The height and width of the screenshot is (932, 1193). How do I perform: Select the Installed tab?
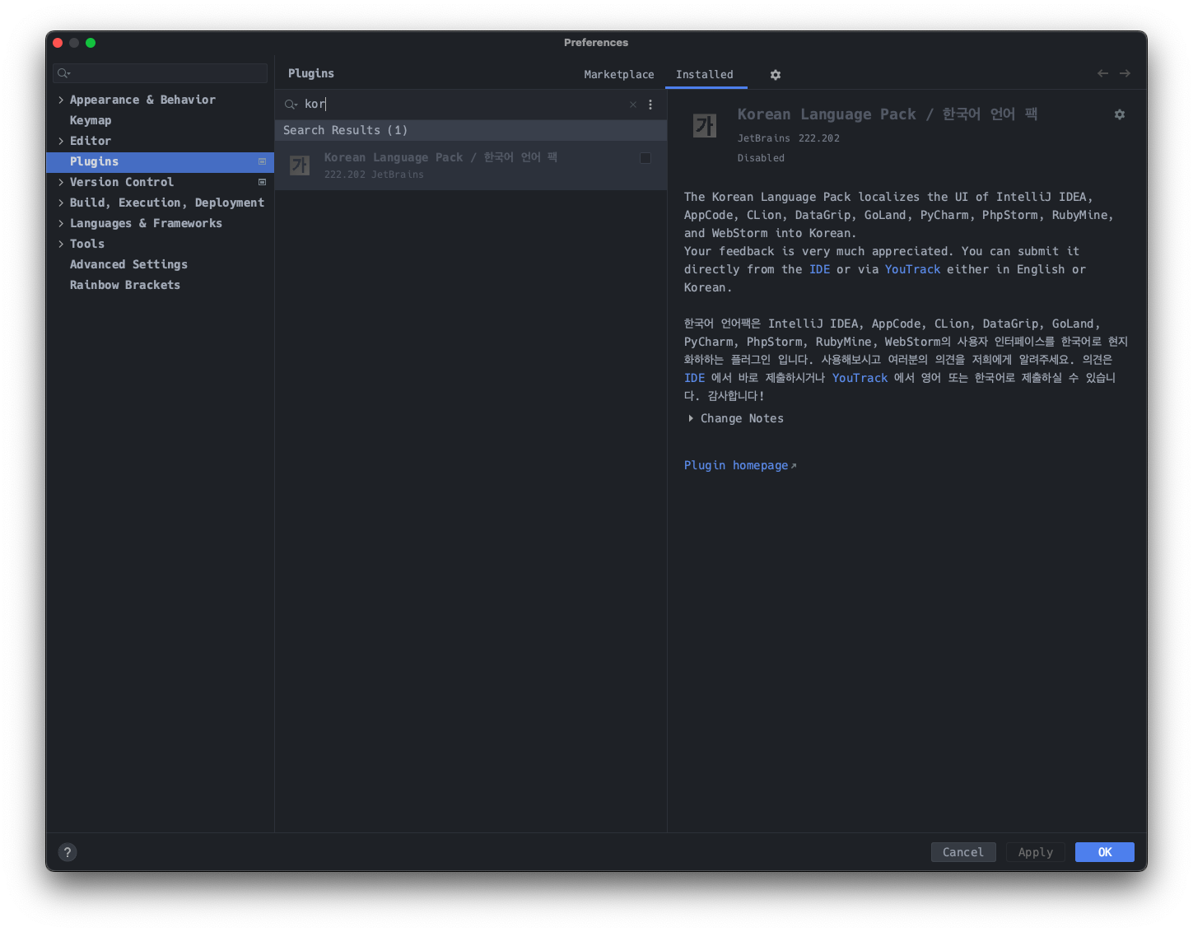pos(704,74)
